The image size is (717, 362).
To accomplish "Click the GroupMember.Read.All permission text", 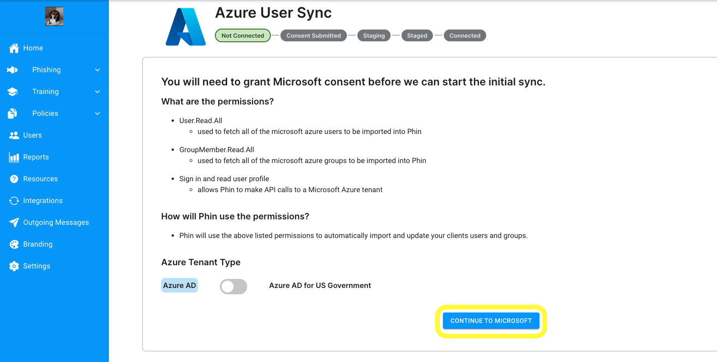I will pyautogui.click(x=217, y=149).
